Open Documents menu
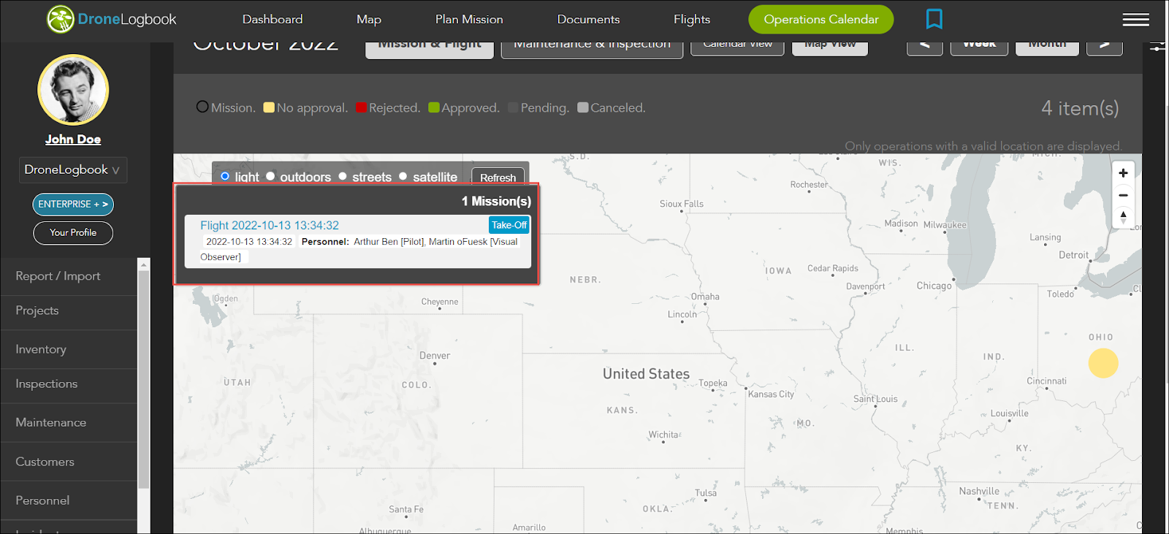This screenshot has height=534, width=1169. coord(588,19)
